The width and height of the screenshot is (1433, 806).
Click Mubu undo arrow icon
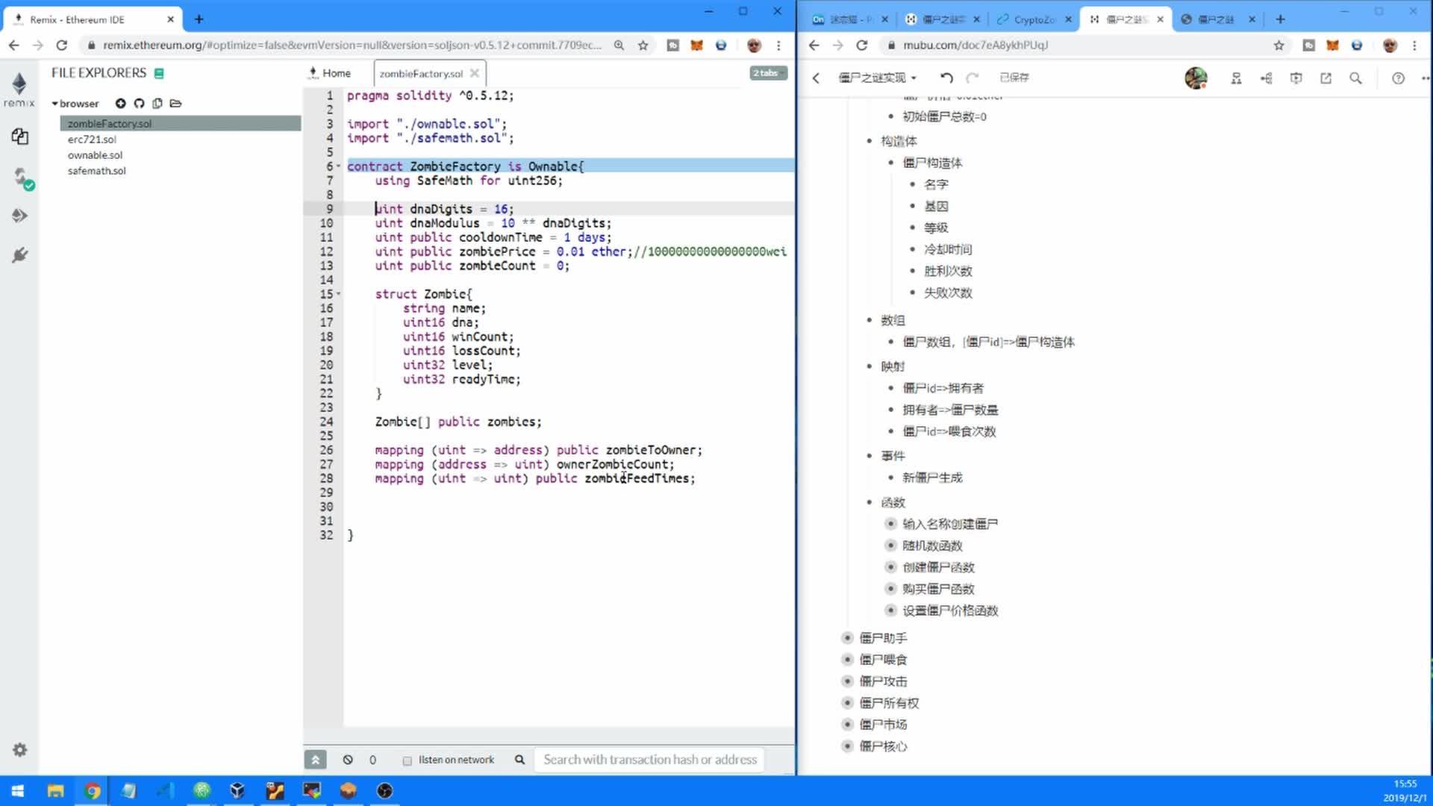[x=946, y=78]
